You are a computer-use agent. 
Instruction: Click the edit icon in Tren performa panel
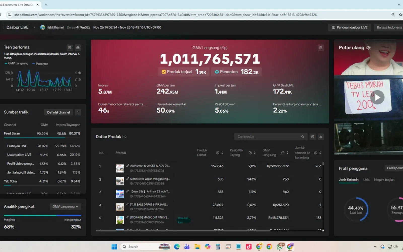click(70, 47)
